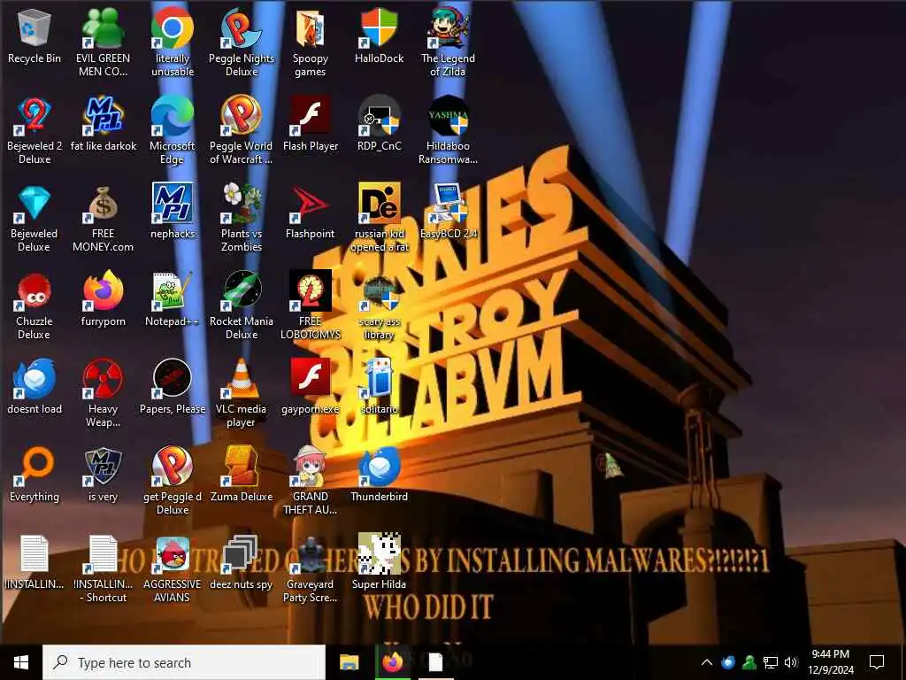Open network status in system tray

coord(771,662)
